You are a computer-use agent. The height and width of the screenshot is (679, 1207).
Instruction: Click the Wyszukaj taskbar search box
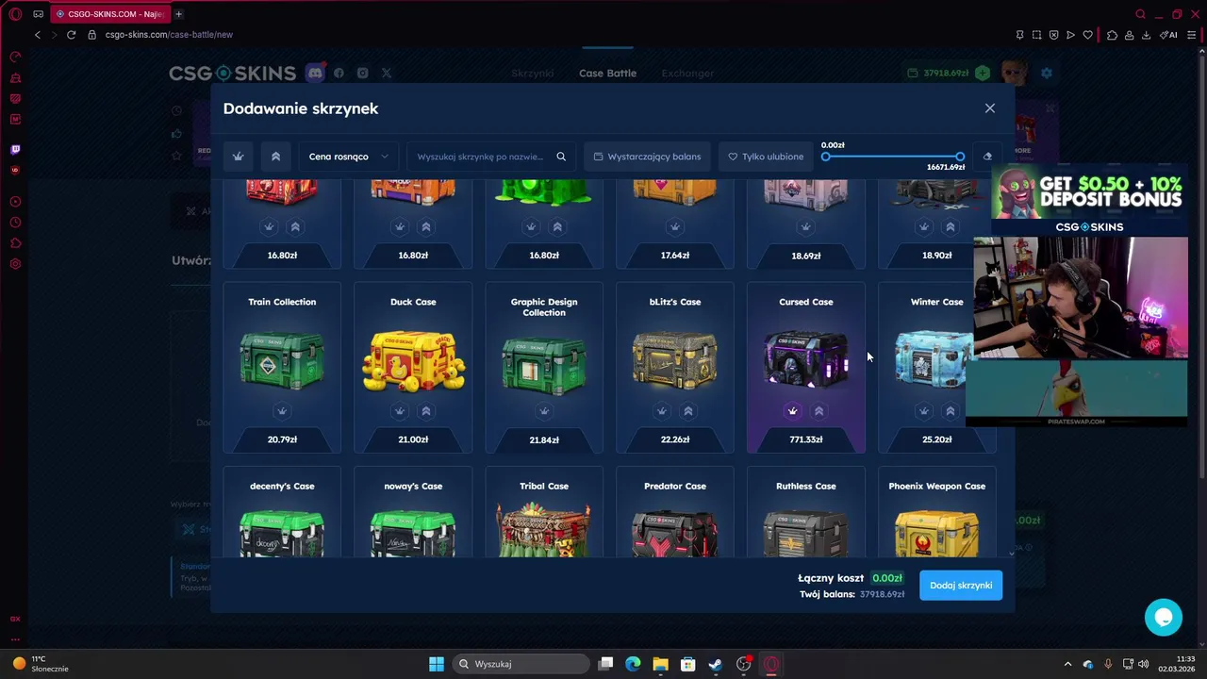[x=521, y=664]
